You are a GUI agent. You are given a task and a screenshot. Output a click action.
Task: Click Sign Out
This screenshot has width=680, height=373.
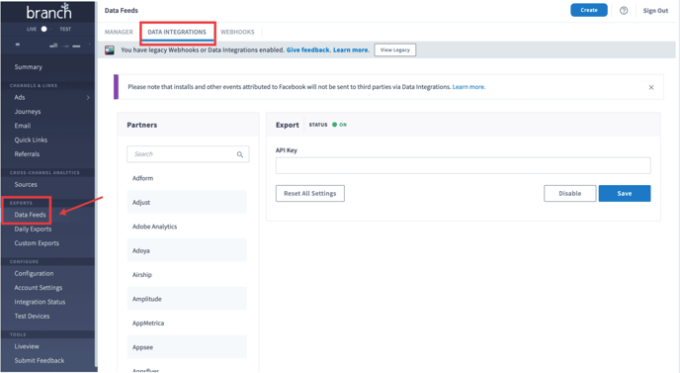(x=655, y=11)
